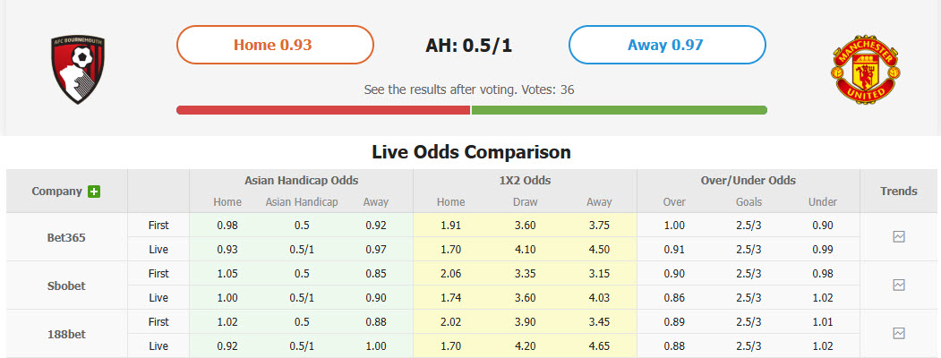Click the Sbobet company name
Screen dimensions: 941x358
[x=66, y=286]
